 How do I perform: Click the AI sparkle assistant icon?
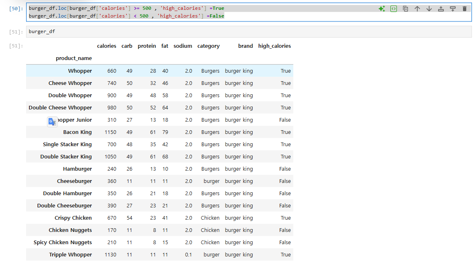pyautogui.click(x=382, y=9)
